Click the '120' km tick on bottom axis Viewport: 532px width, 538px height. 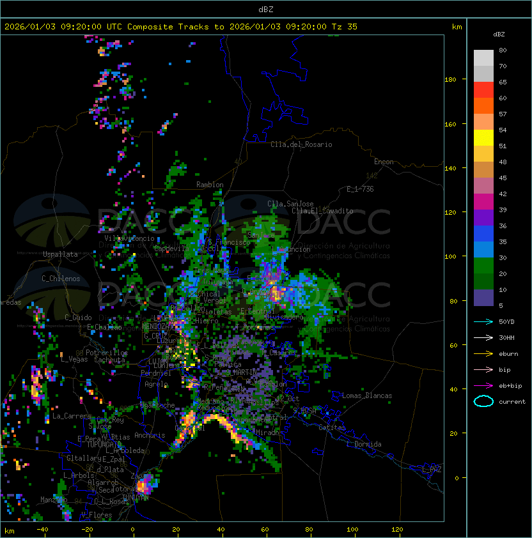click(x=397, y=530)
